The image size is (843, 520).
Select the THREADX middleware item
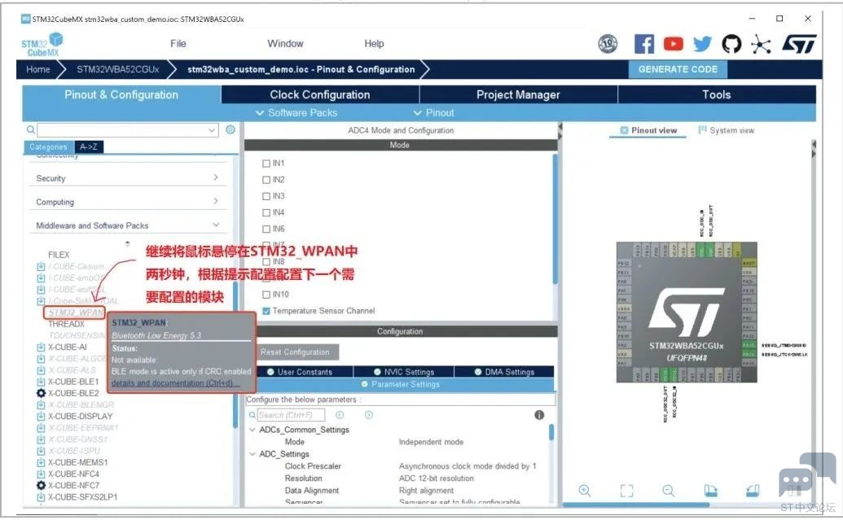pos(67,324)
